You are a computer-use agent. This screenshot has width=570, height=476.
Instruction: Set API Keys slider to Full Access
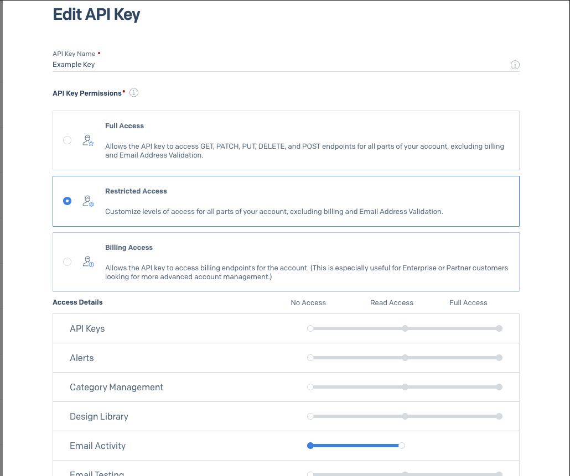pyautogui.click(x=499, y=328)
